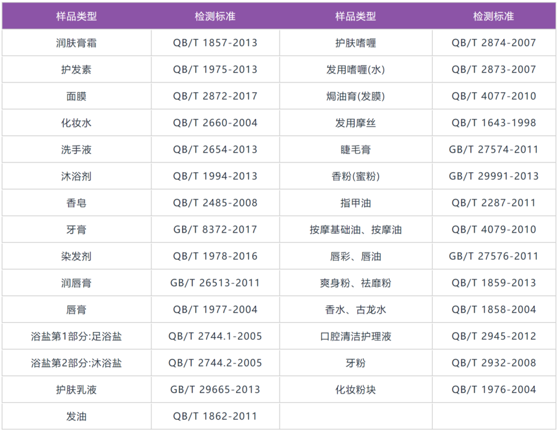Select the 化妆水 cell
This screenshot has width=559, height=434.
[76, 123]
